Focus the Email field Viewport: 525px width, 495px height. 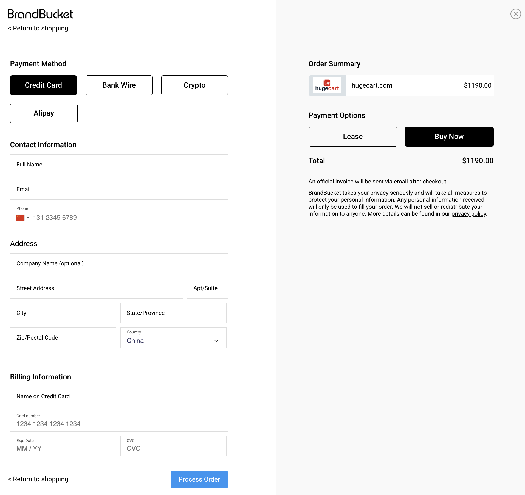(x=119, y=189)
